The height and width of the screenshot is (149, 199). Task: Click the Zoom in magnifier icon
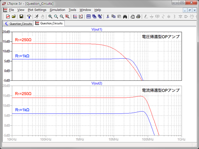(x=50, y=16)
